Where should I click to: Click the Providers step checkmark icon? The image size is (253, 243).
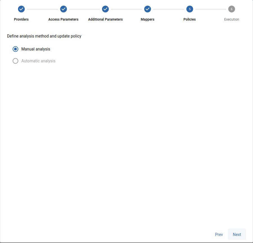click(x=21, y=9)
